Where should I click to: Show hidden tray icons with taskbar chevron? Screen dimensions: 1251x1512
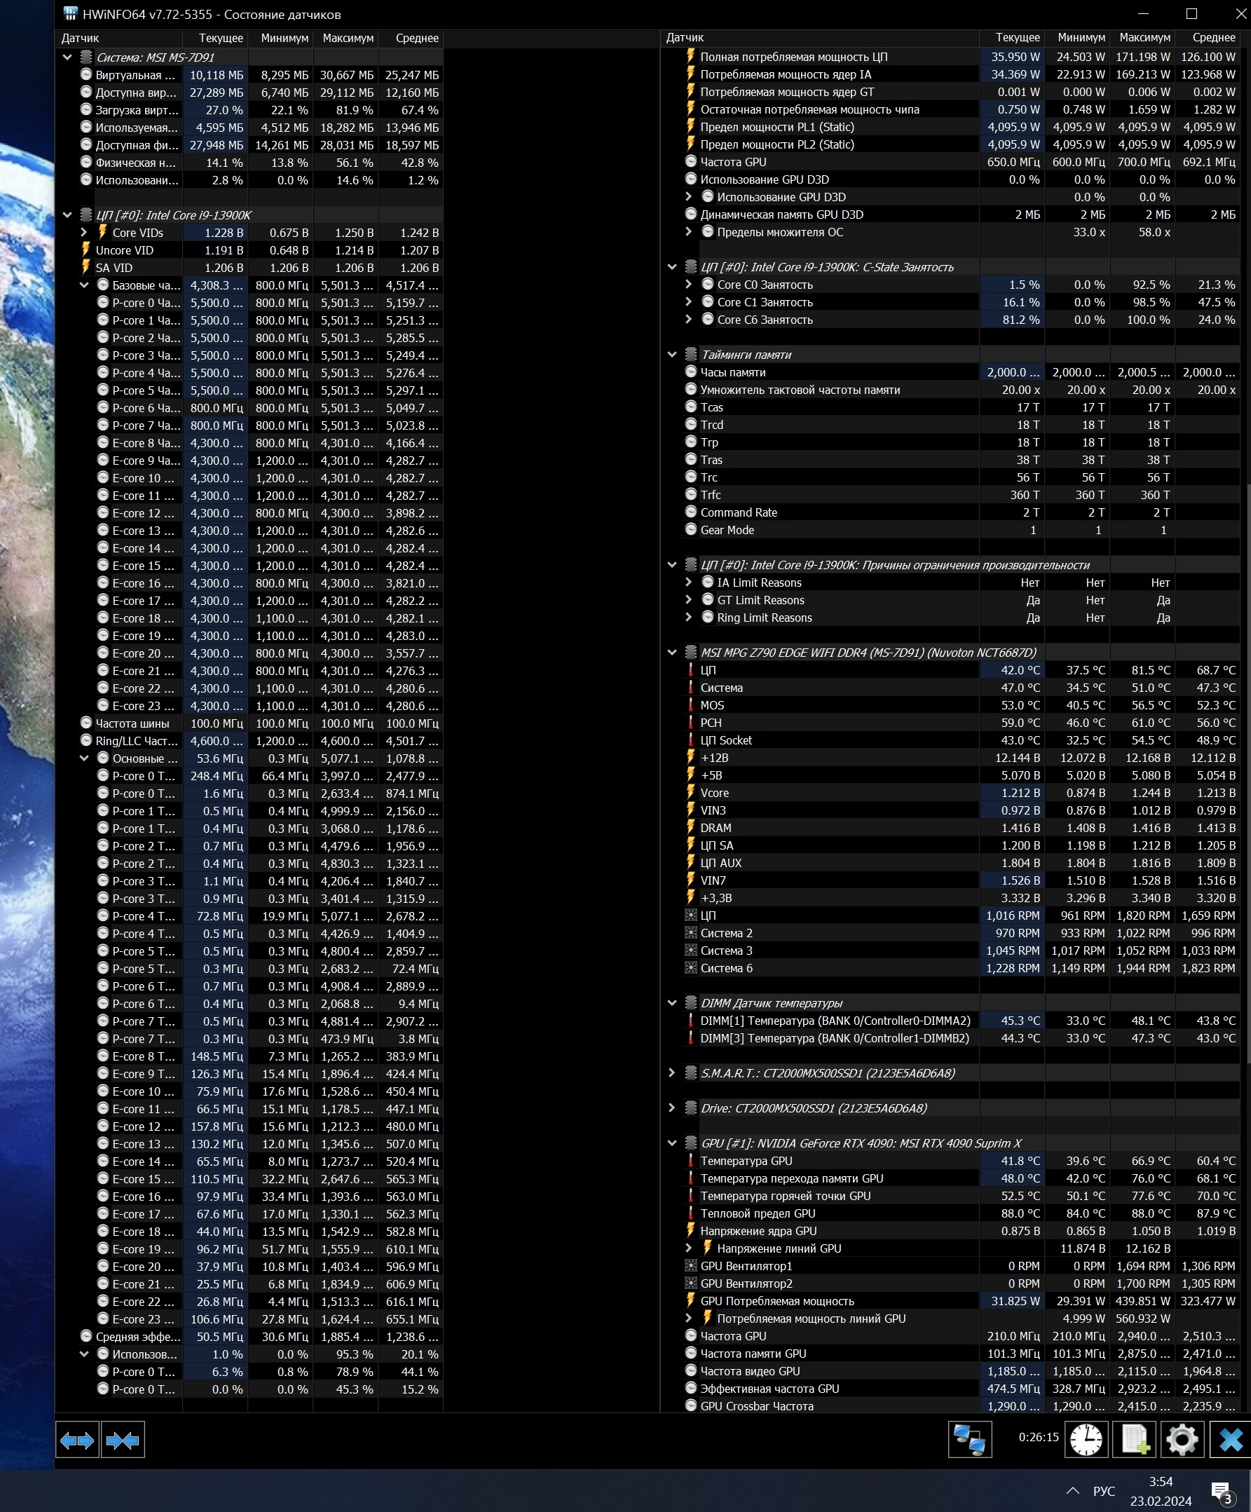(1072, 1490)
